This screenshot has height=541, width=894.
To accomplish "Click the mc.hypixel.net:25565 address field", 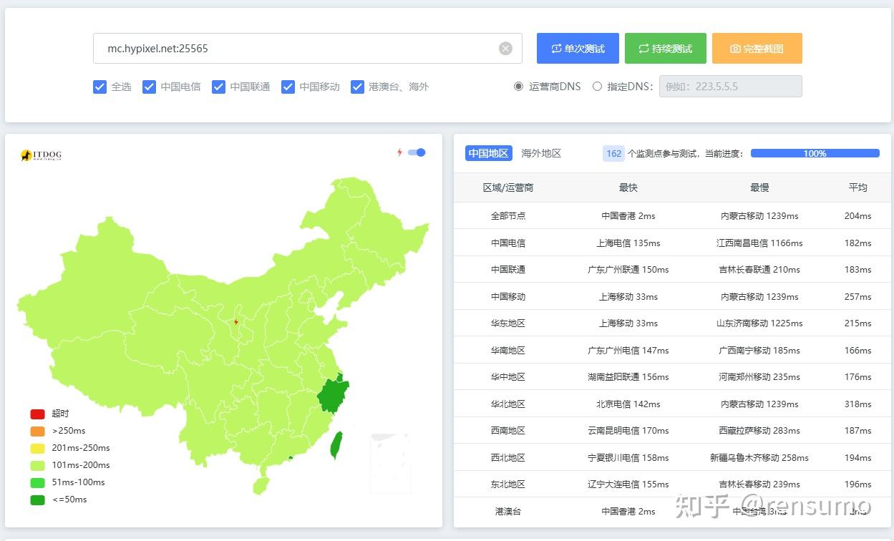I will [x=307, y=49].
